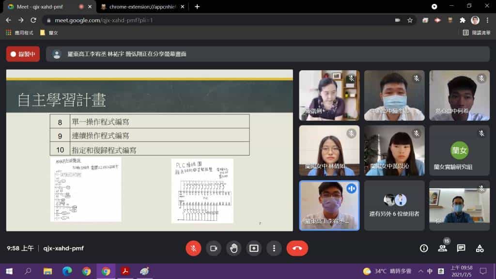Raise your hand in the meeting
Screen dimensions: 496x279
[x=233, y=248]
